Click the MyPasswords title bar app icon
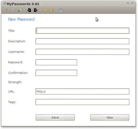Viewport: 138px width, 129px height. 5,4
